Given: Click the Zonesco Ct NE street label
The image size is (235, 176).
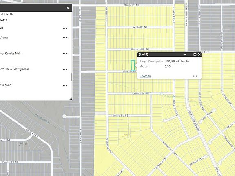Looking at the screenshot, I should [197, 161].
